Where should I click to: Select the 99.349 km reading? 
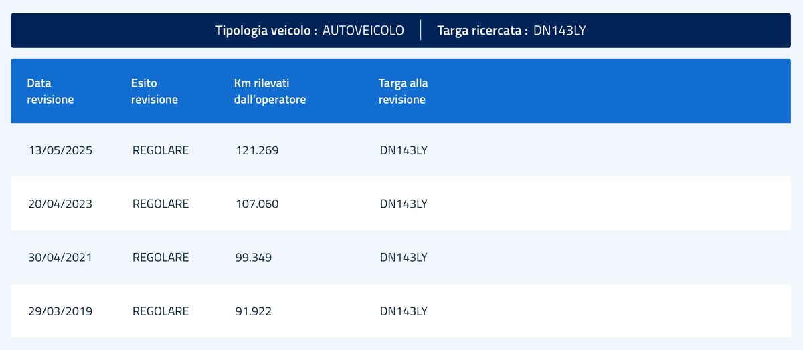(254, 257)
